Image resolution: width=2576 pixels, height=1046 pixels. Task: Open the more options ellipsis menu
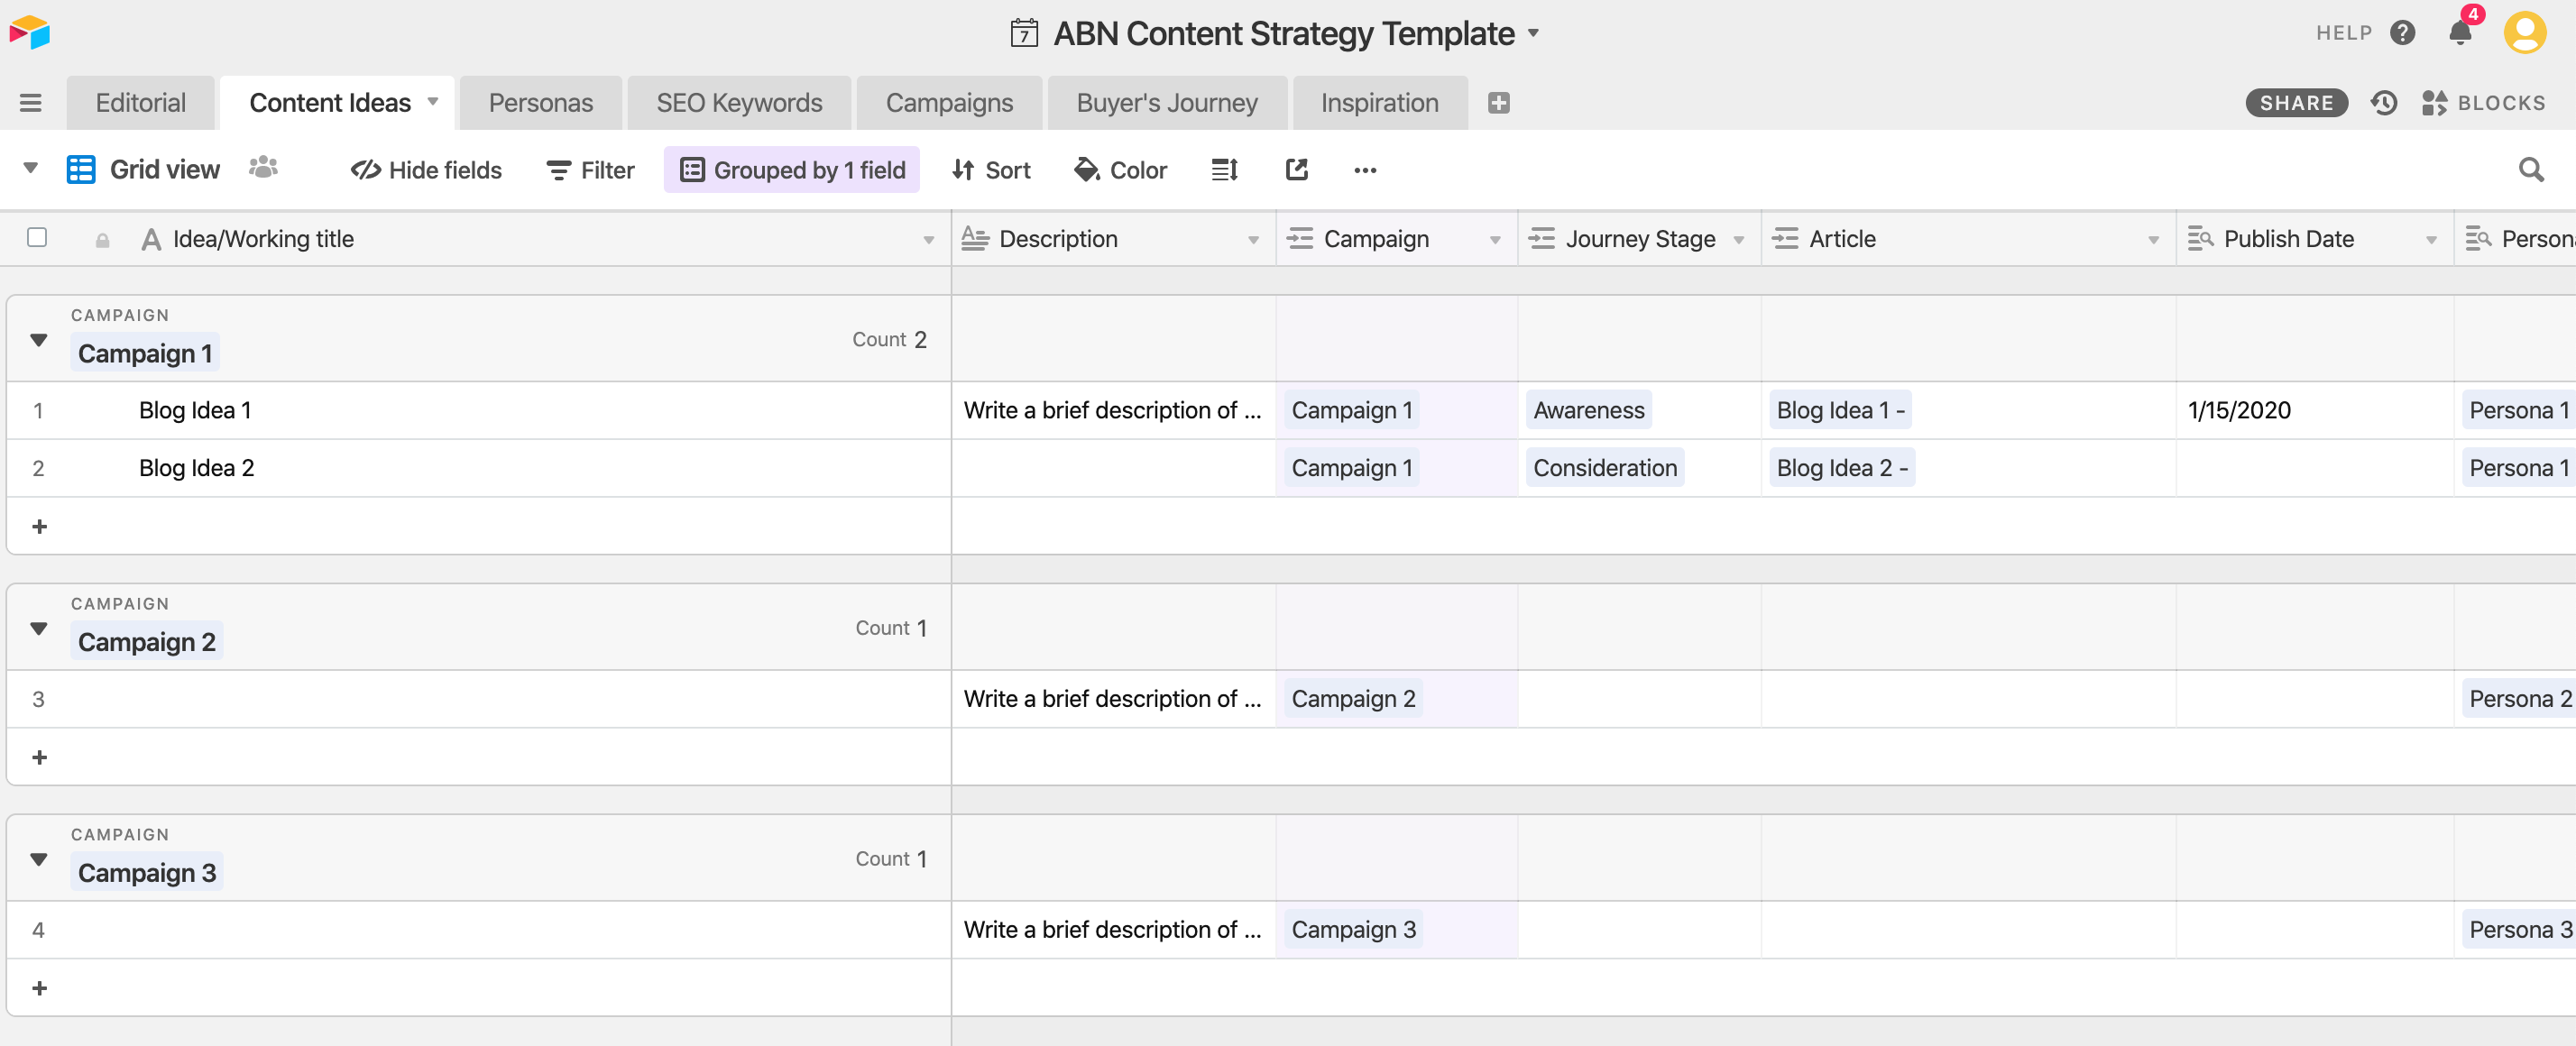tap(1365, 170)
